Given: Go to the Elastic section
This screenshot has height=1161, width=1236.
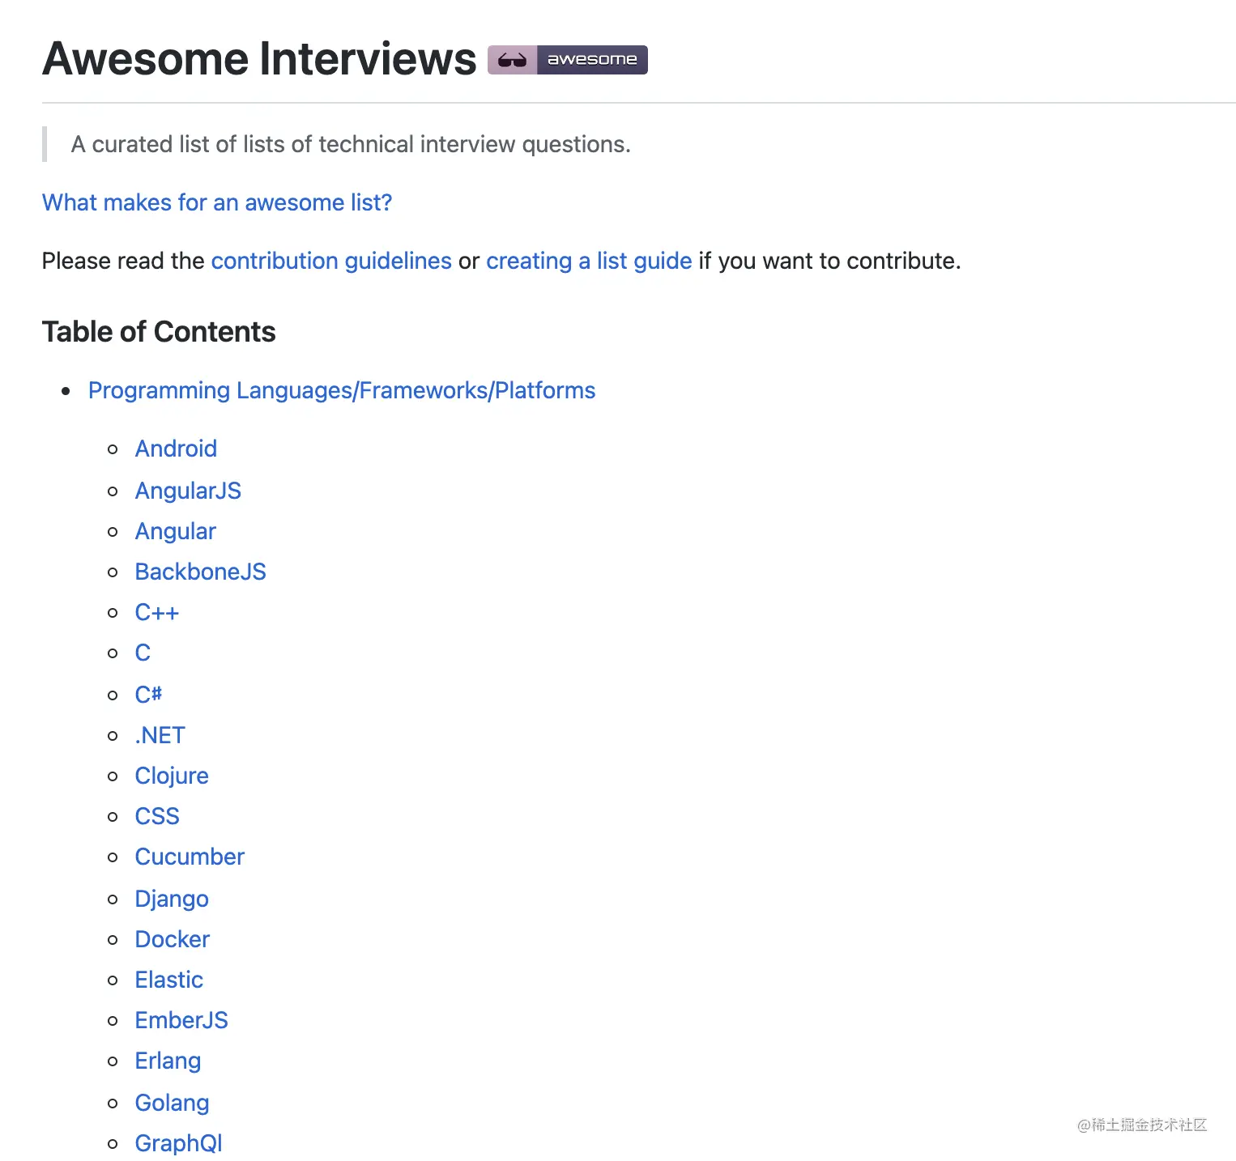Looking at the screenshot, I should [x=168, y=980].
